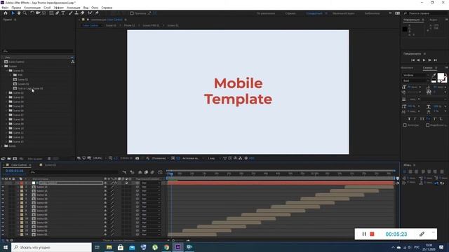Hide the Scene 10 layer eye

3,199
